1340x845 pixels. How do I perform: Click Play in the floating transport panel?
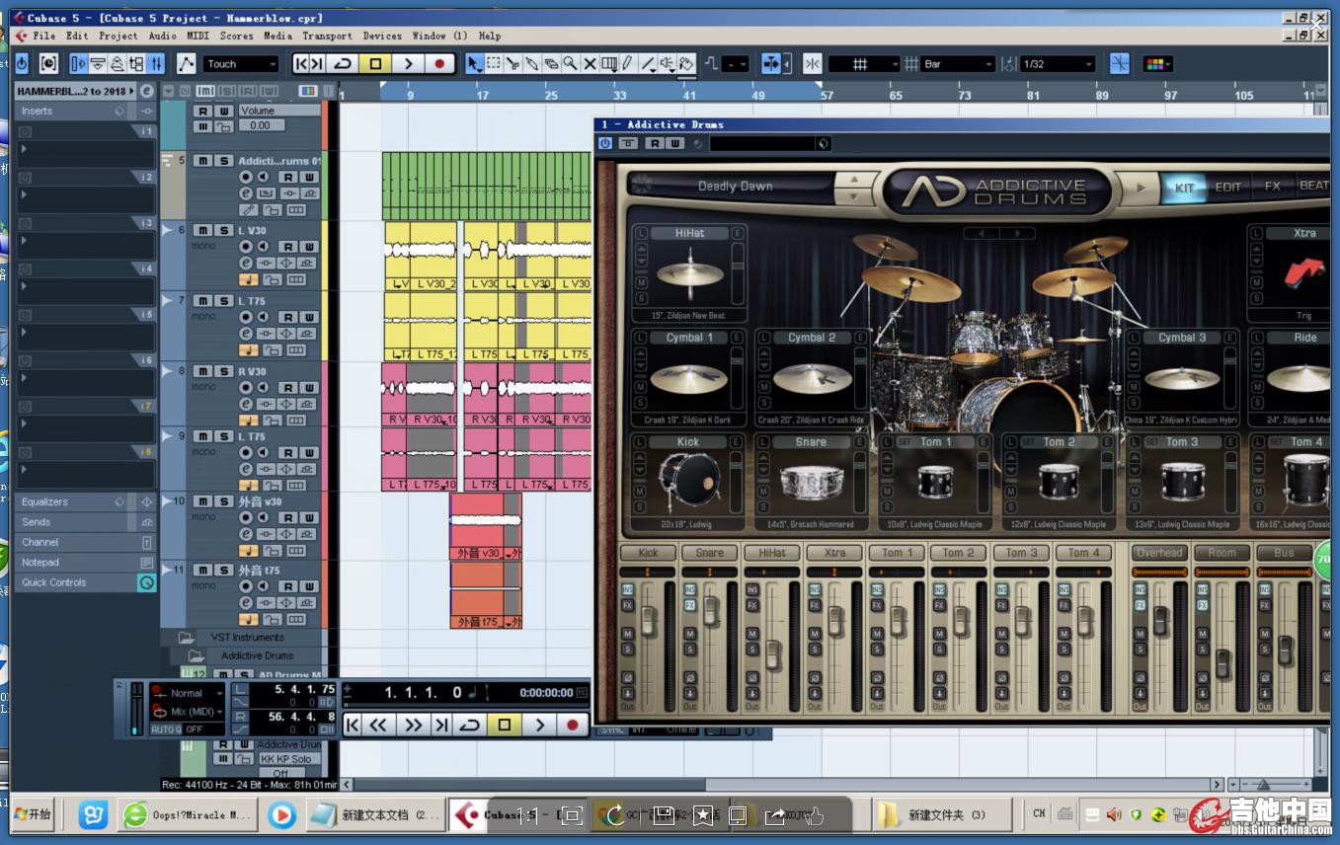[x=538, y=725]
